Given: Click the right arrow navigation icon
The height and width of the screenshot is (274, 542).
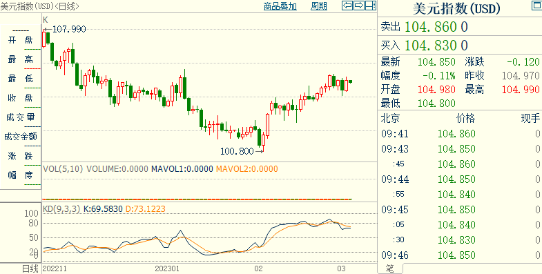Looking at the screenshot, I should click(x=359, y=6).
